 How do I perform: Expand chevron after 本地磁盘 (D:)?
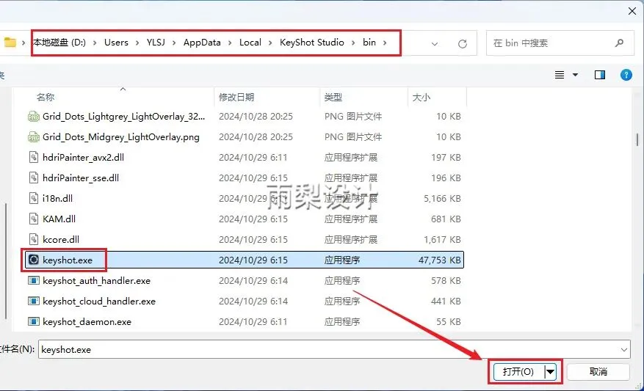[95, 43]
